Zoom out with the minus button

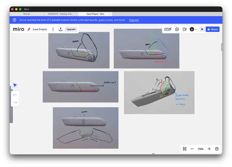point(192,149)
